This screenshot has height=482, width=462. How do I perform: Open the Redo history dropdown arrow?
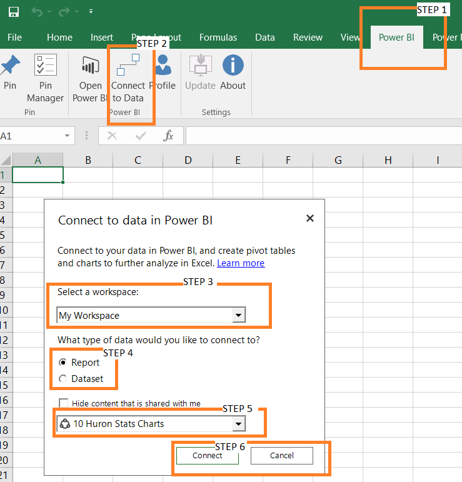[77, 12]
